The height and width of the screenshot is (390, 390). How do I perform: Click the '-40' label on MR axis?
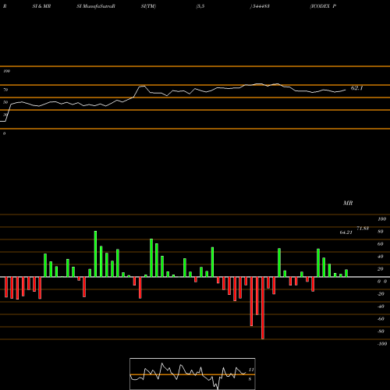coord(381,307)
